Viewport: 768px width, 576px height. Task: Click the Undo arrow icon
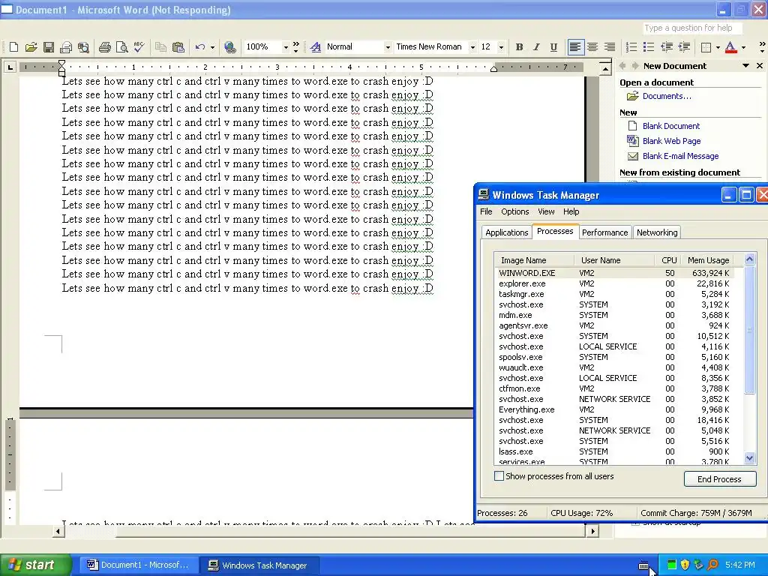199,47
